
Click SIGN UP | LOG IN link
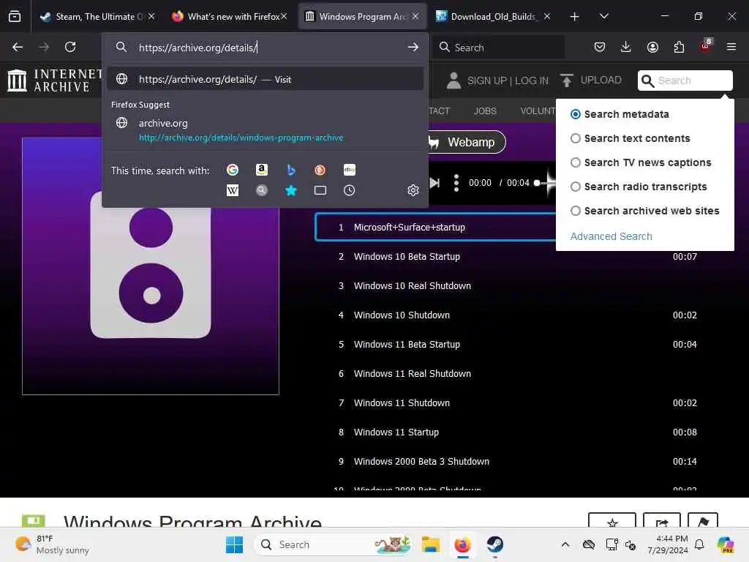click(508, 80)
